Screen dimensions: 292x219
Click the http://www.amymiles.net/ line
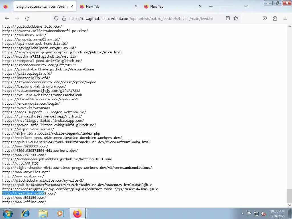point(26,172)
